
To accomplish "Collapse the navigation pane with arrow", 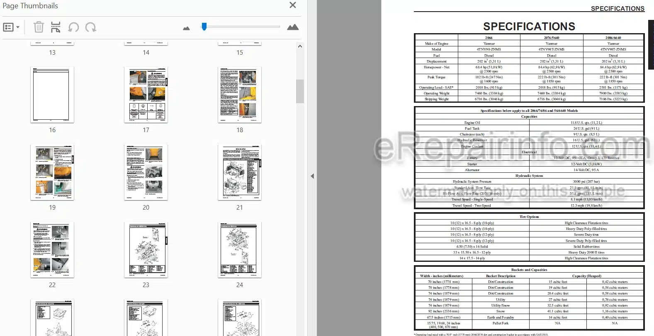I will tap(312, 176).
